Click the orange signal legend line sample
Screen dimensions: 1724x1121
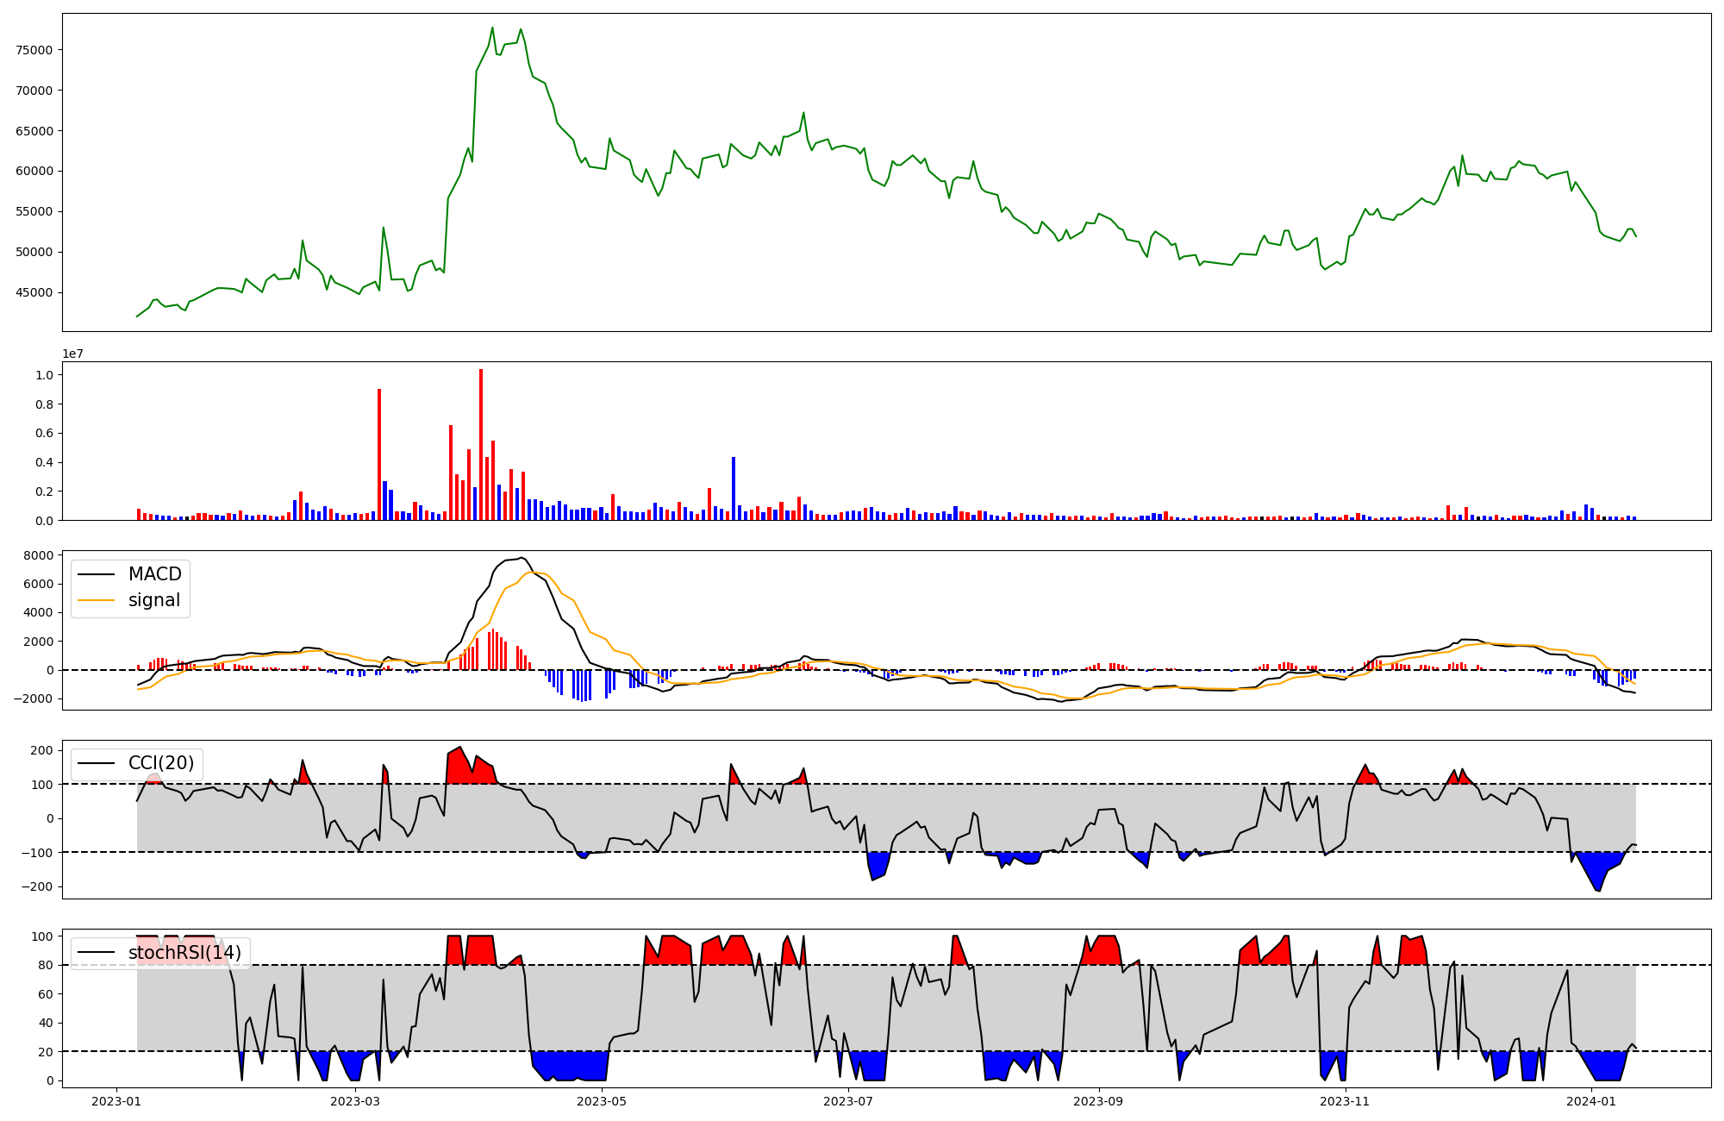[96, 600]
